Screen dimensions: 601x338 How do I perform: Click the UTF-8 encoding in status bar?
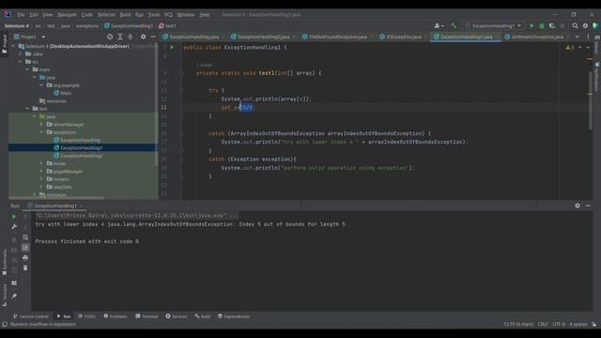coord(559,324)
